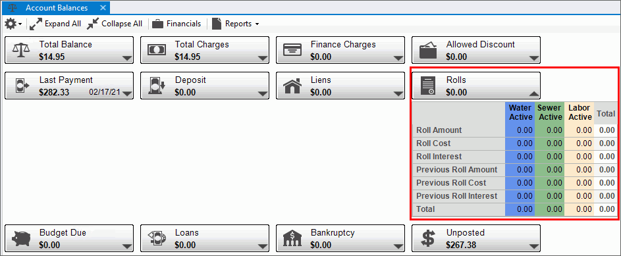
Task: Close the Account Balances tab
Action: pos(103,8)
